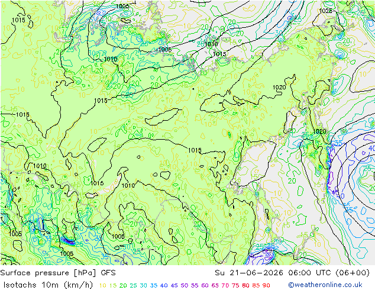
Task: Click the purple "50" value in the isotach legend
Action: [x=185, y=285]
